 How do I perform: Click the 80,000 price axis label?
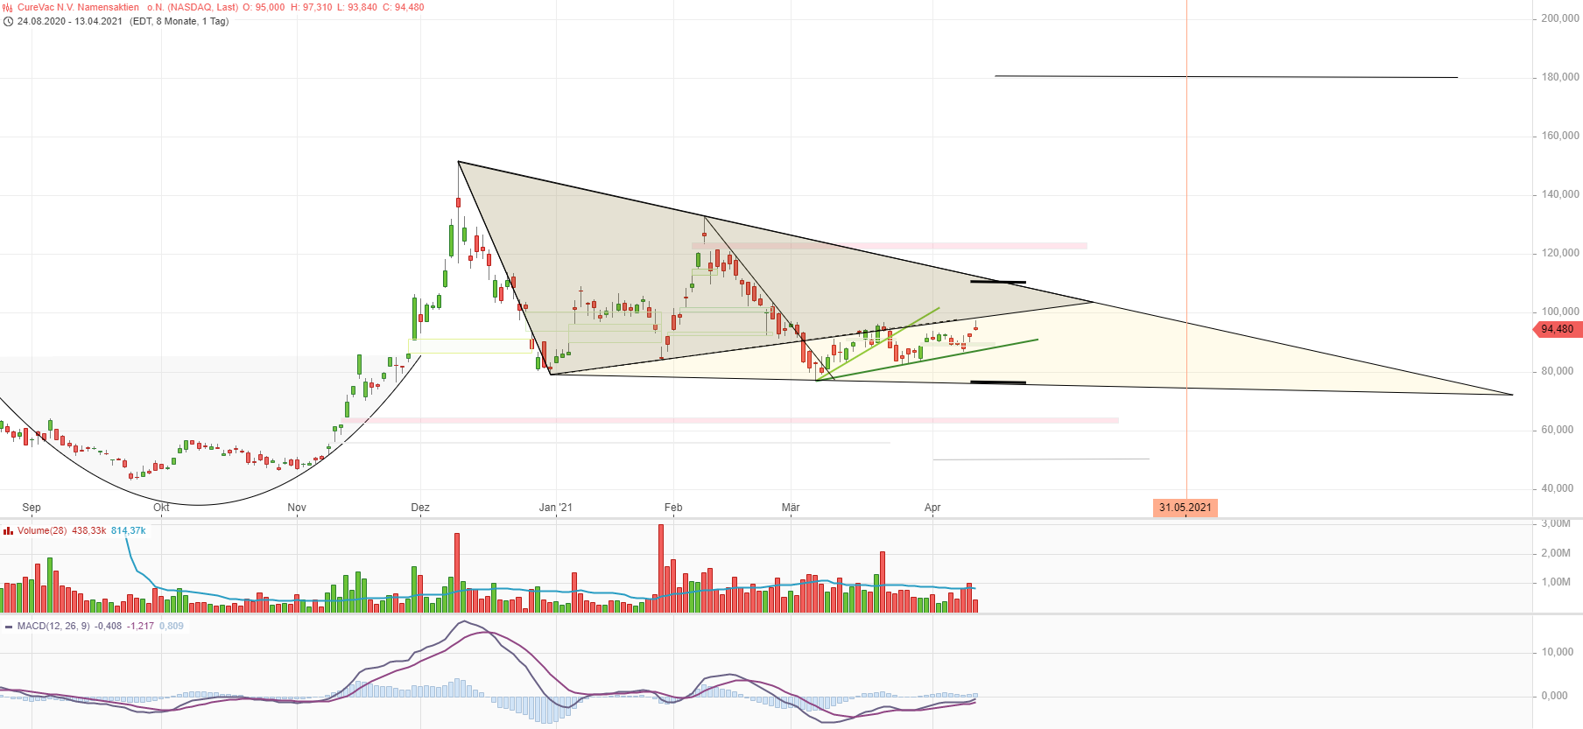(1558, 371)
